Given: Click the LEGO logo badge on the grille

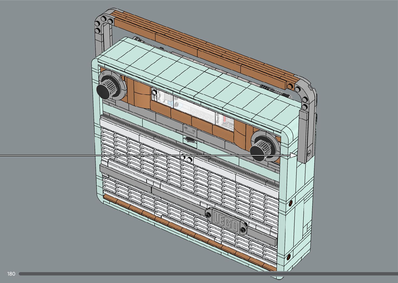Looking at the screenshot, I should click(x=226, y=221).
